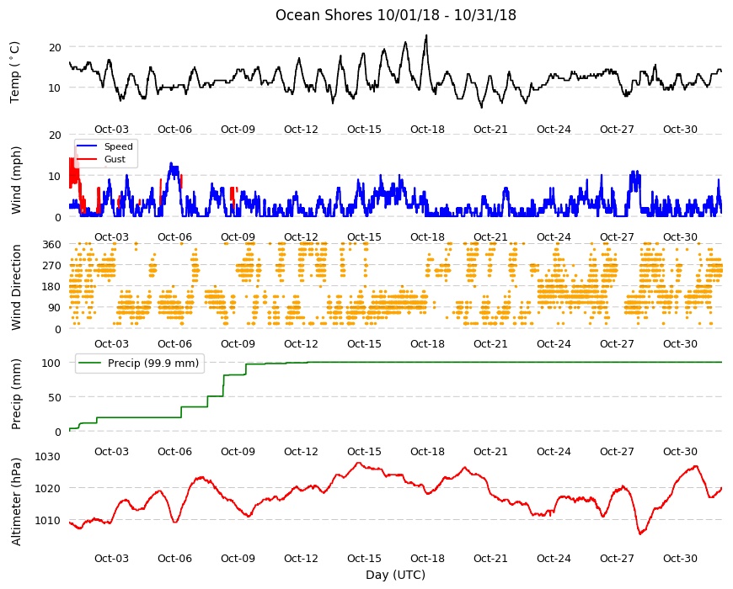
Task: Click the Oct-30 tick label under the precipitation chart
Action: [680, 451]
